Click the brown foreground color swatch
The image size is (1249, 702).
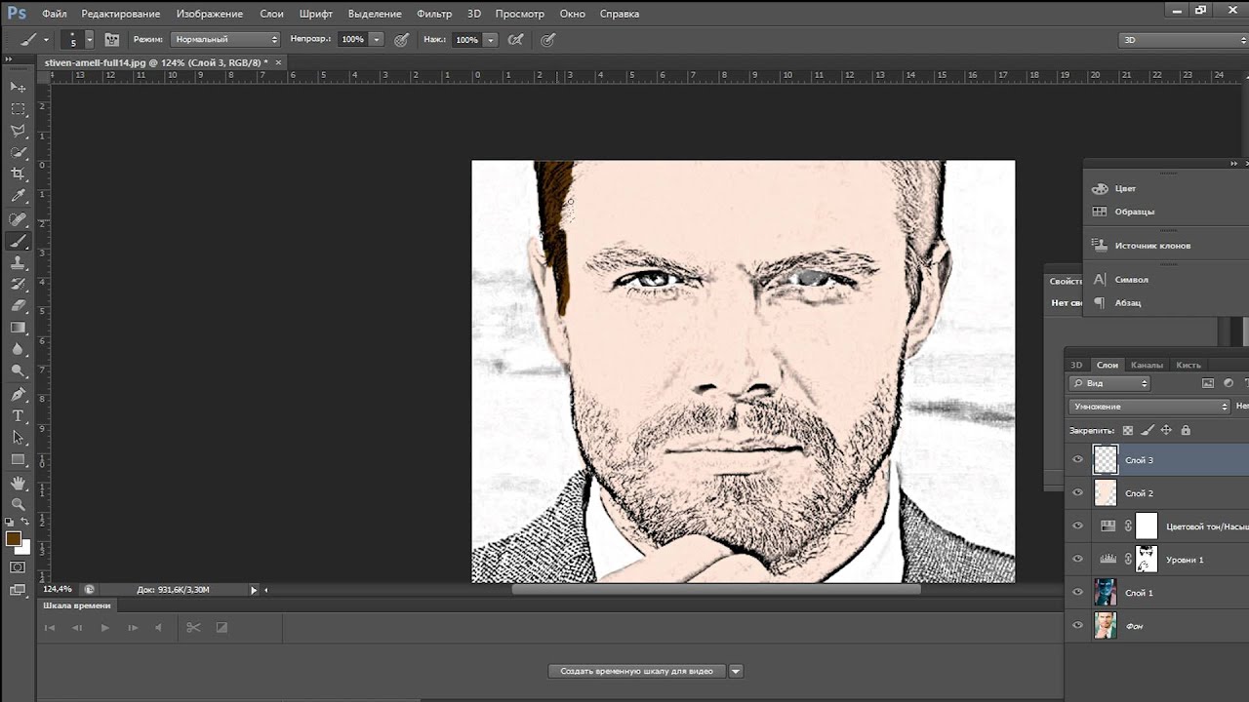pyautogui.click(x=13, y=538)
